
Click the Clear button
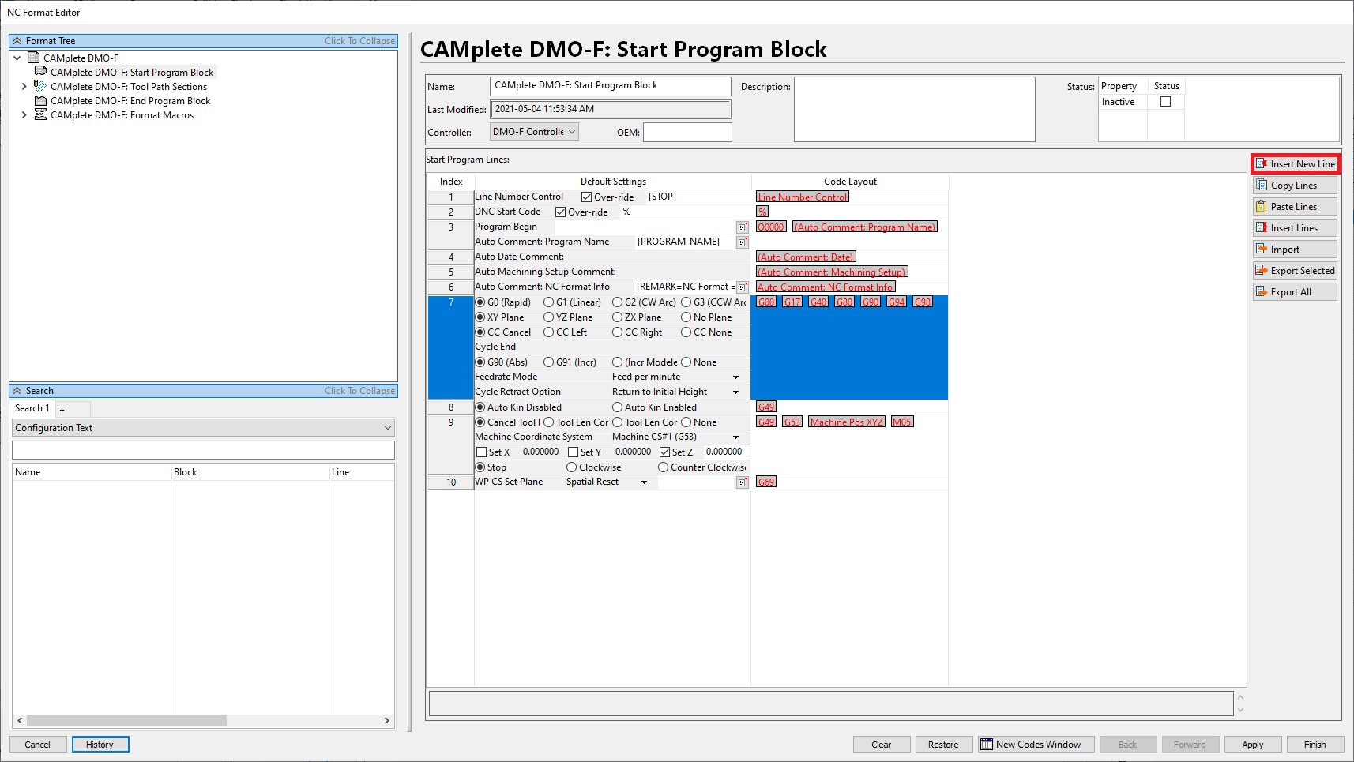click(882, 745)
